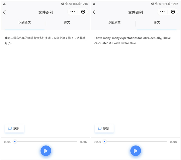The image size is (181, 160).
Task: Tap the back arrow on the left phone screen
Action: click(x=5, y=12)
